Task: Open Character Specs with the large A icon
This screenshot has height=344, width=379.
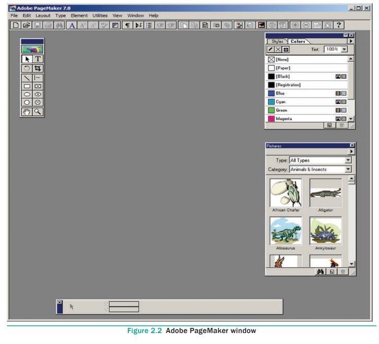Action: [72, 25]
